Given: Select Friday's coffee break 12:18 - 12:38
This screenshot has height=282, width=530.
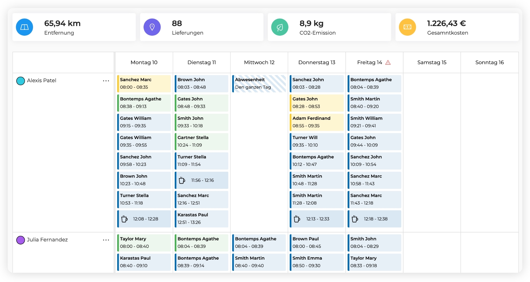Looking at the screenshot, I should pyautogui.click(x=374, y=219).
